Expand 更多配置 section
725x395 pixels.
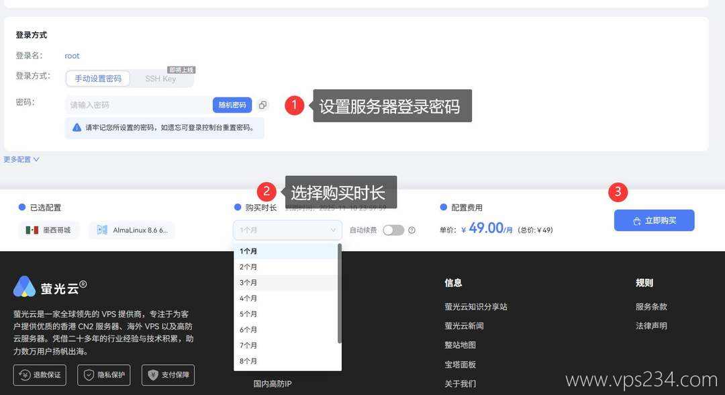pyautogui.click(x=21, y=160)
